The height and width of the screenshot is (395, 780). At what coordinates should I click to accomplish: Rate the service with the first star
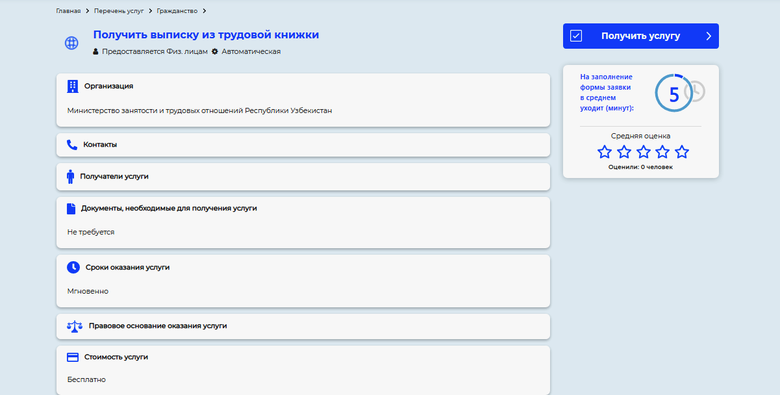605,152
